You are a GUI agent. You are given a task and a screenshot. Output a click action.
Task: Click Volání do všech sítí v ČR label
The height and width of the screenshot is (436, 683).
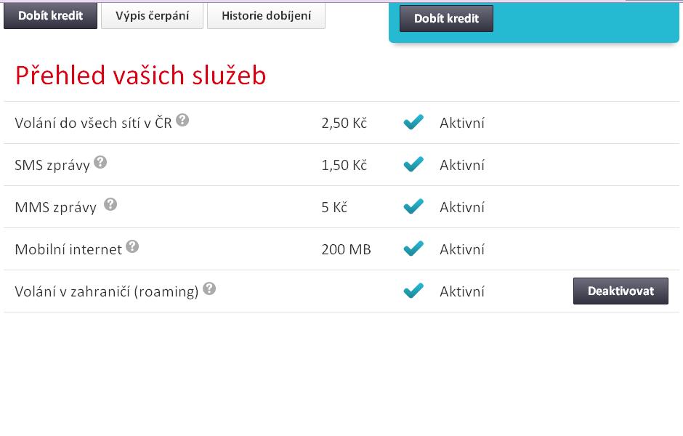coord(93,123)
